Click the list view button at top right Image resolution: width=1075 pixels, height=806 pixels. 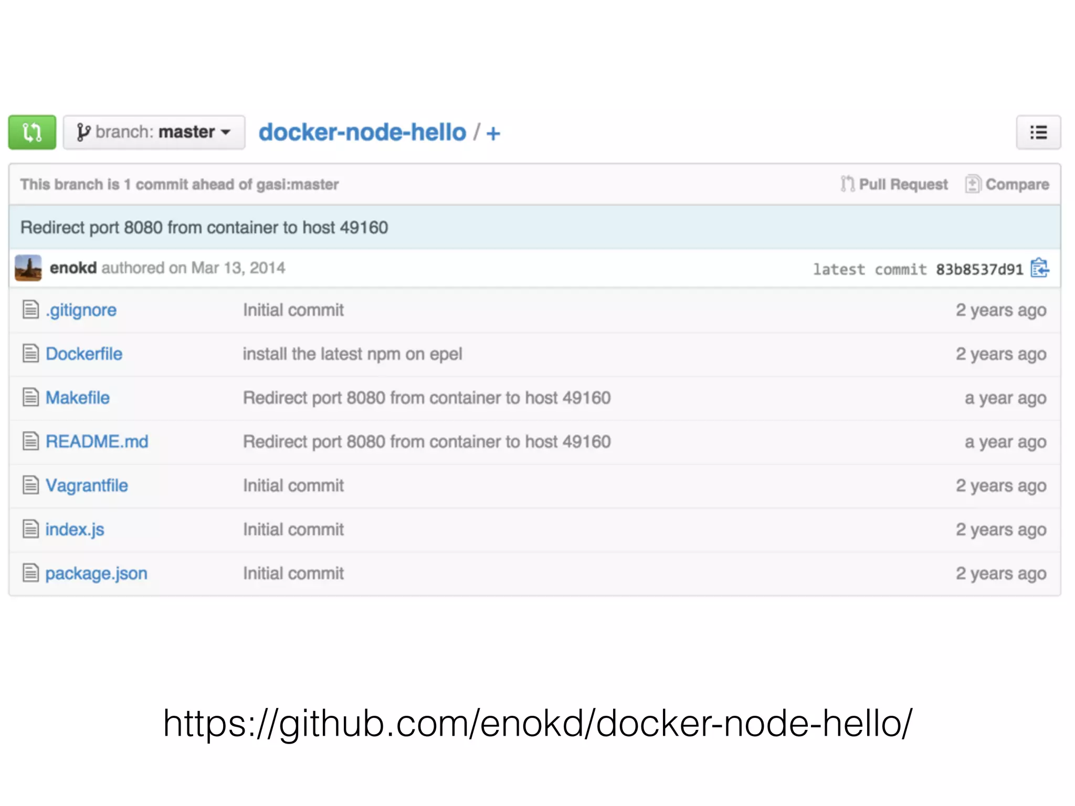pyautogui.click(x=1038, y=132)
